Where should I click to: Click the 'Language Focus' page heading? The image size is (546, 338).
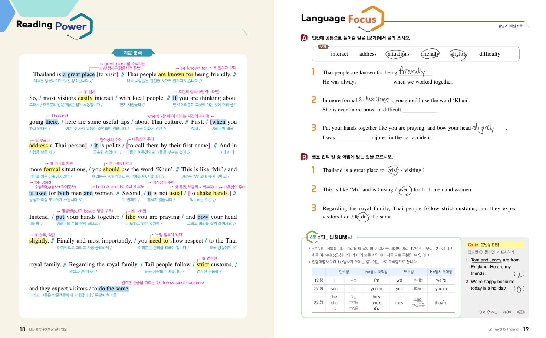[x=338, y=19]
